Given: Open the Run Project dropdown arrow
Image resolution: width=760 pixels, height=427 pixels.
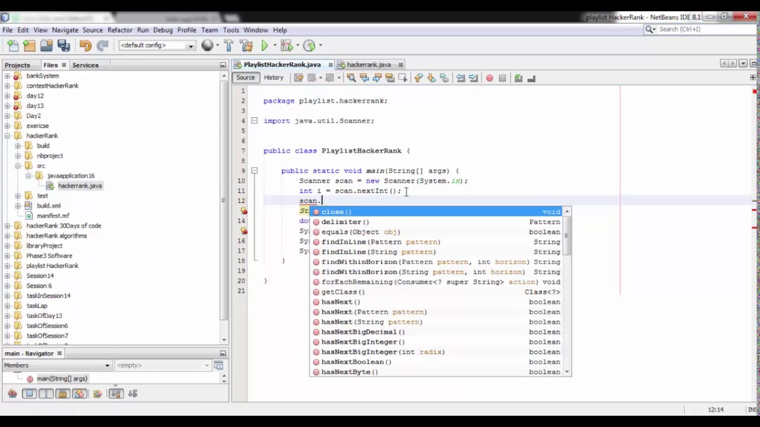Looking at the screenshot, I should (x=274, y=45).
